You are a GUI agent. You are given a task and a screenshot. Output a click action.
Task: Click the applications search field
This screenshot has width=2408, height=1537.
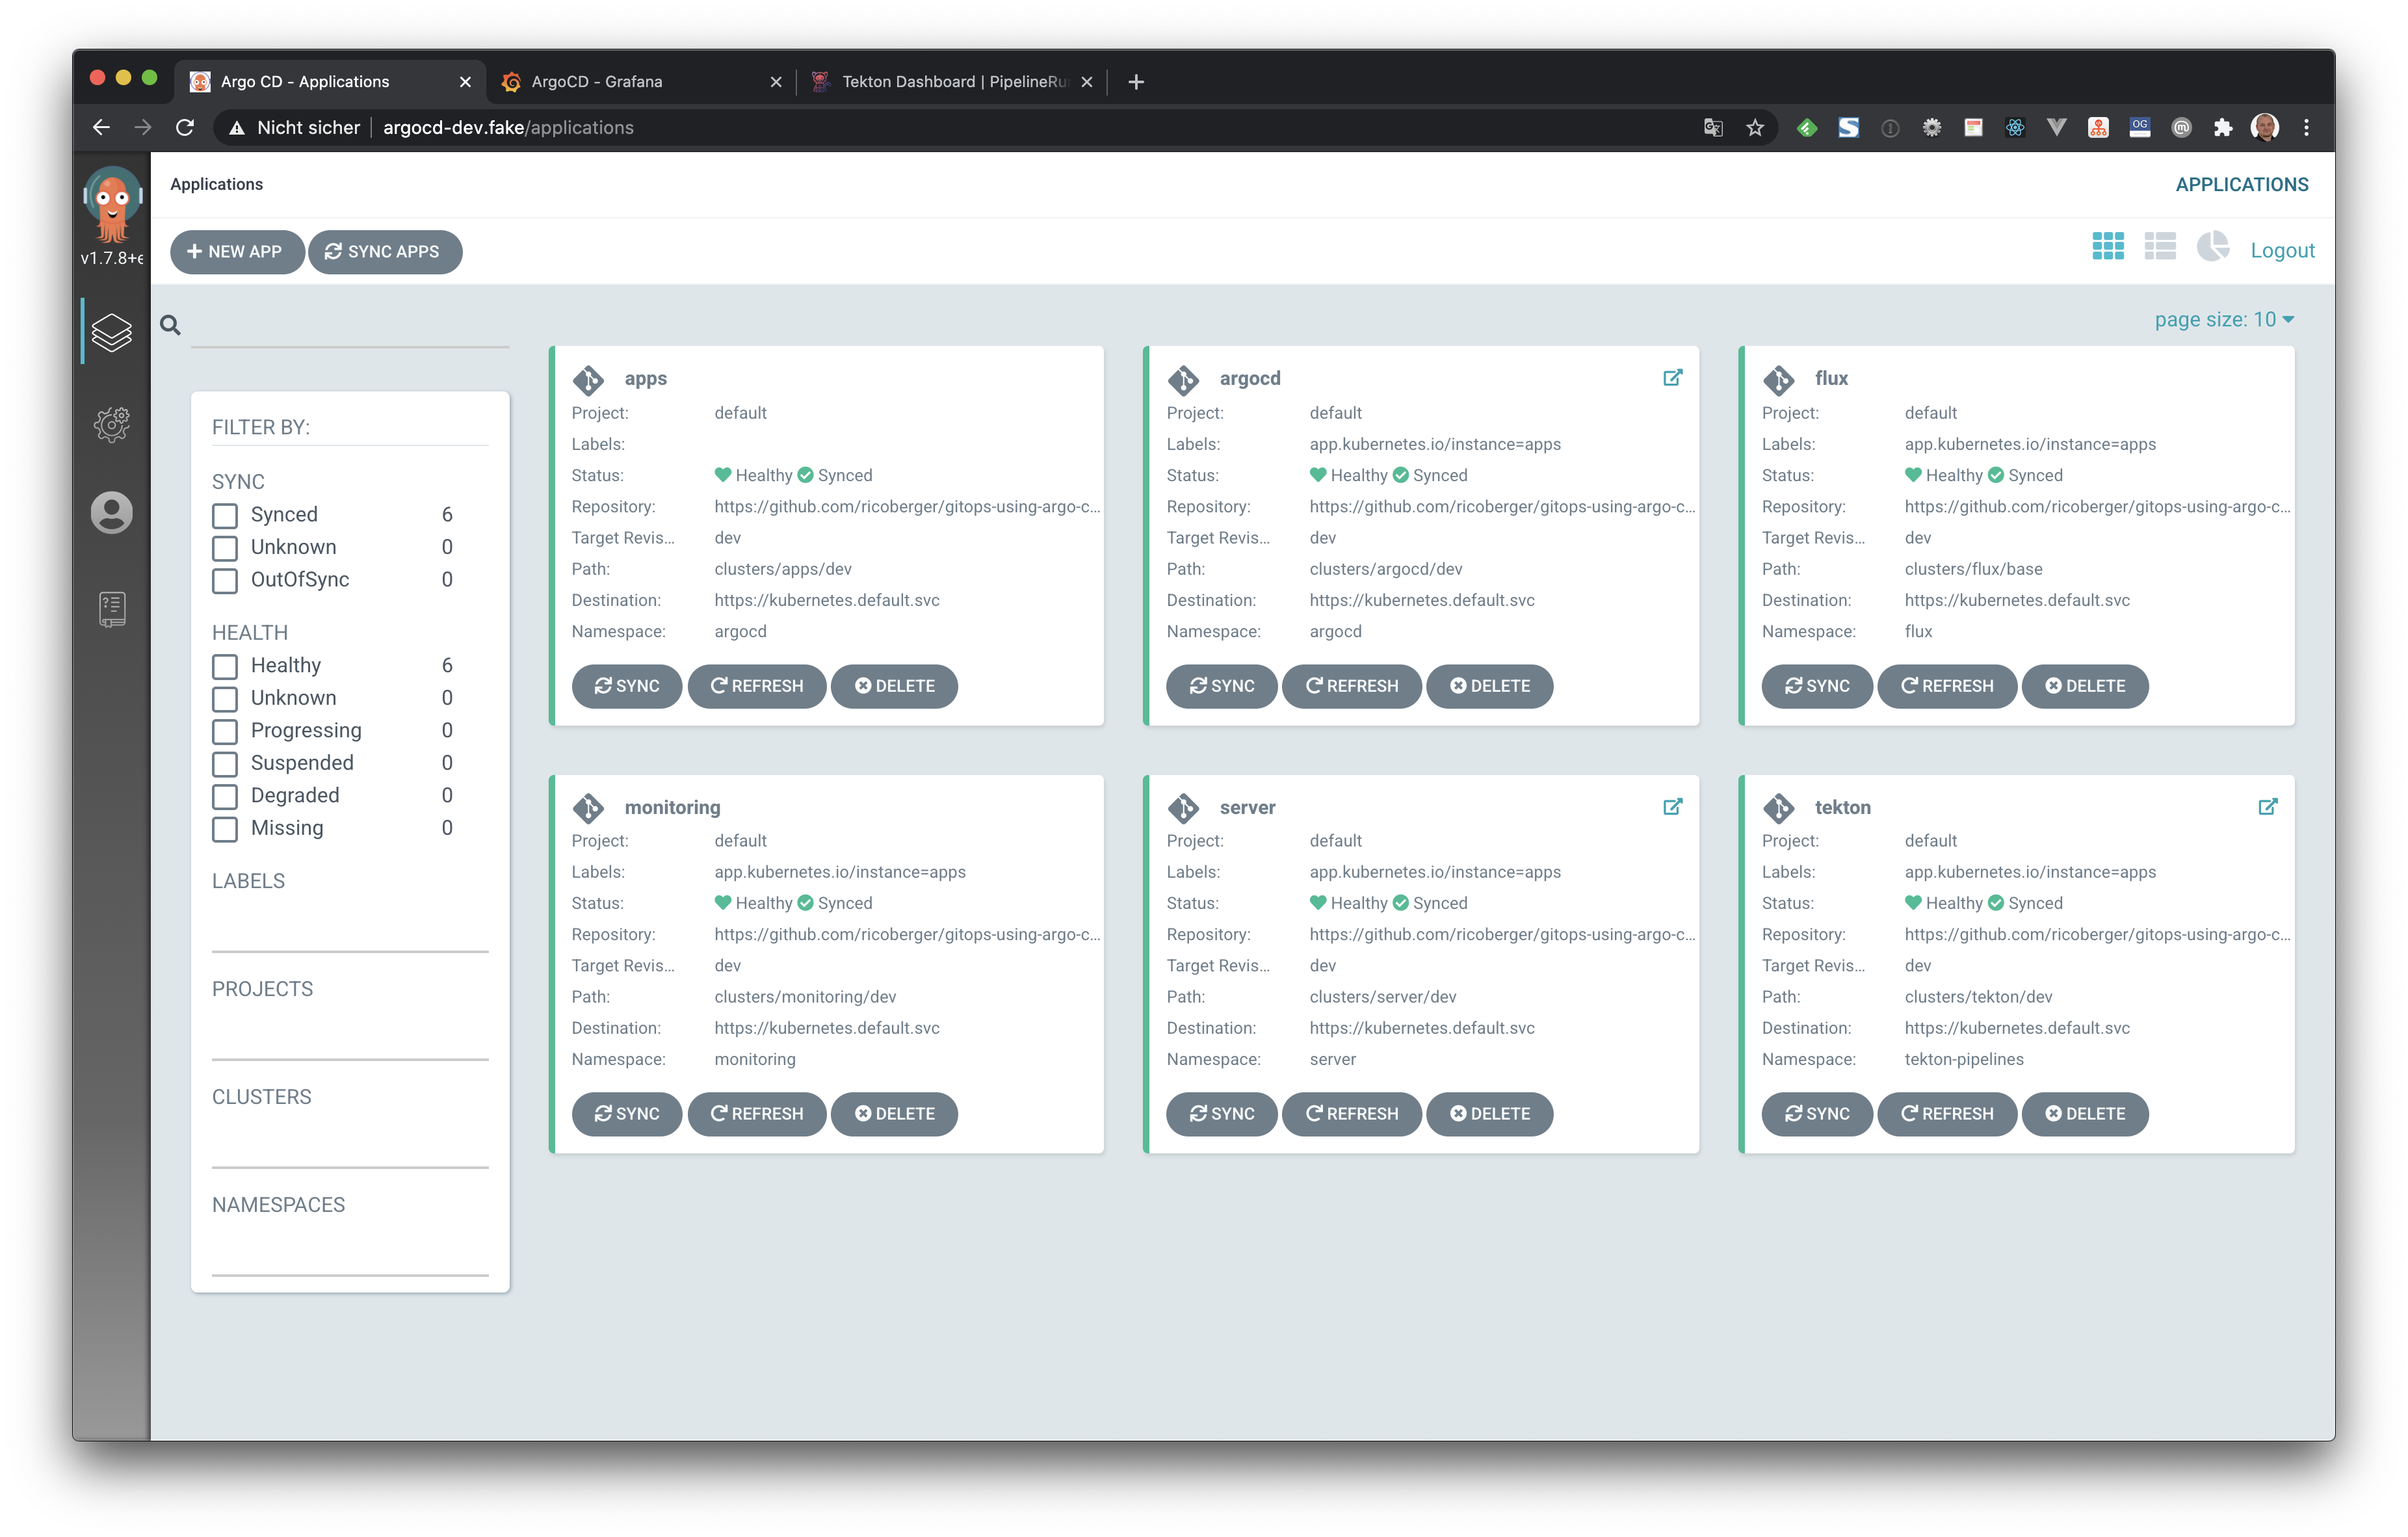click(350, 326)
